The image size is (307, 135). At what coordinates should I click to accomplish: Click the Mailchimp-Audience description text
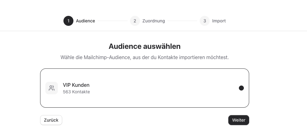145,58
